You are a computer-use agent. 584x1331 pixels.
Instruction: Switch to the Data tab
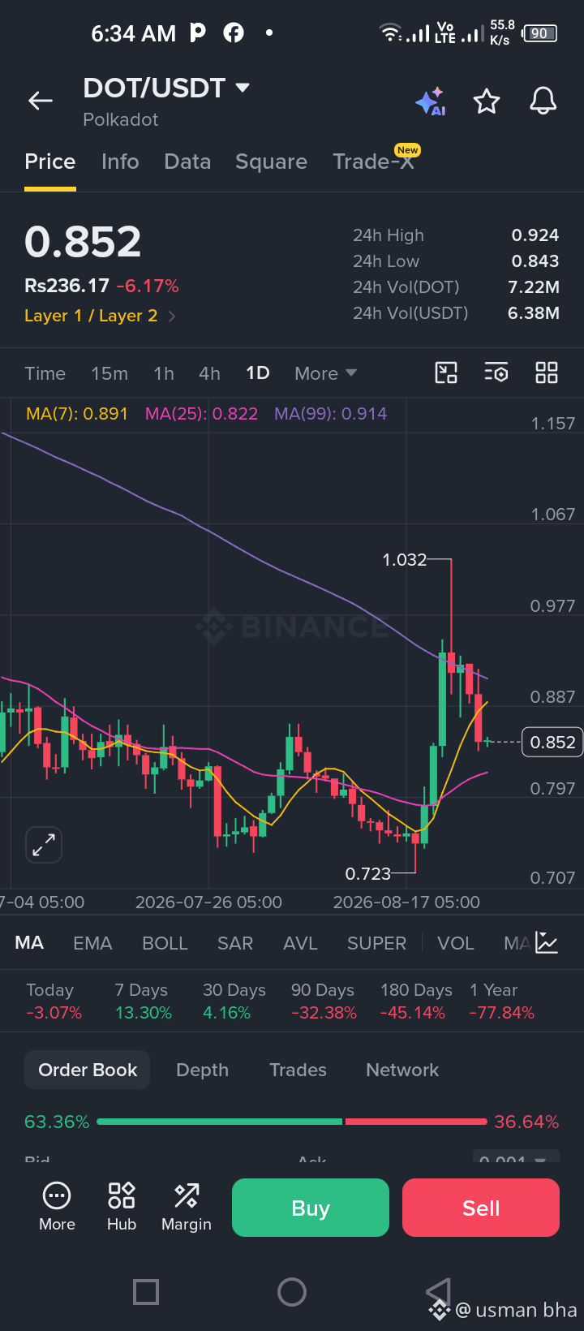click(x=187, y=162)
